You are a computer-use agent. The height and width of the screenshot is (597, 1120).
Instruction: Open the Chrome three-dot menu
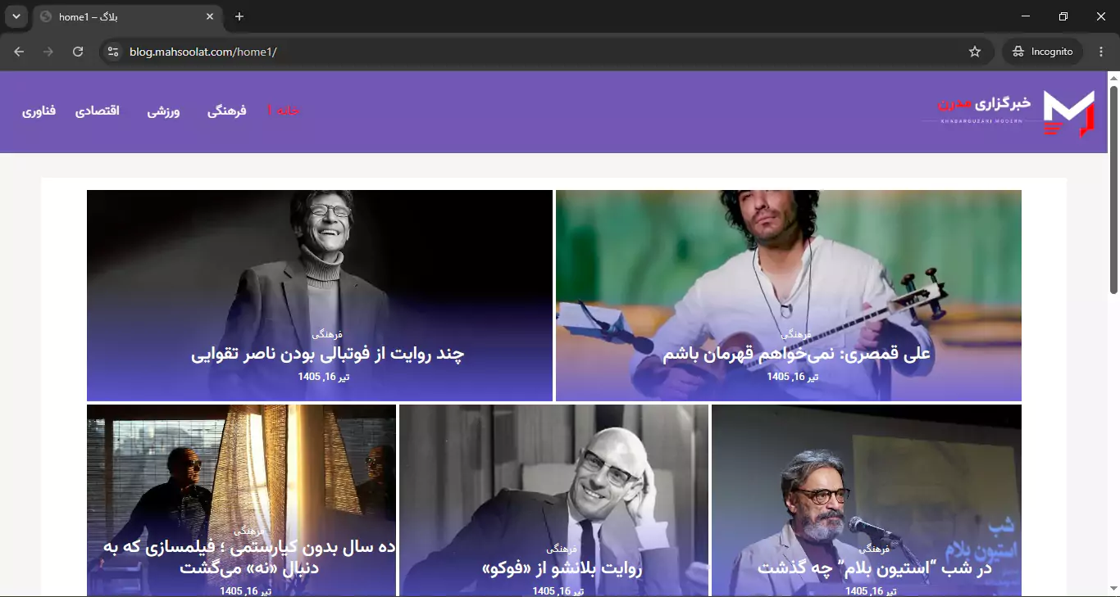pos(1100,52)
